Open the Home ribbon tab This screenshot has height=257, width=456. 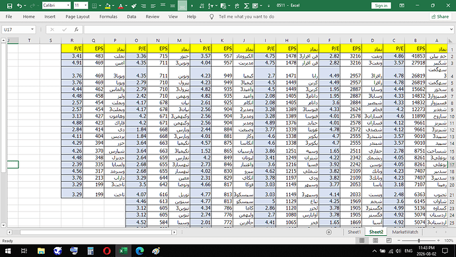[29, 17]
